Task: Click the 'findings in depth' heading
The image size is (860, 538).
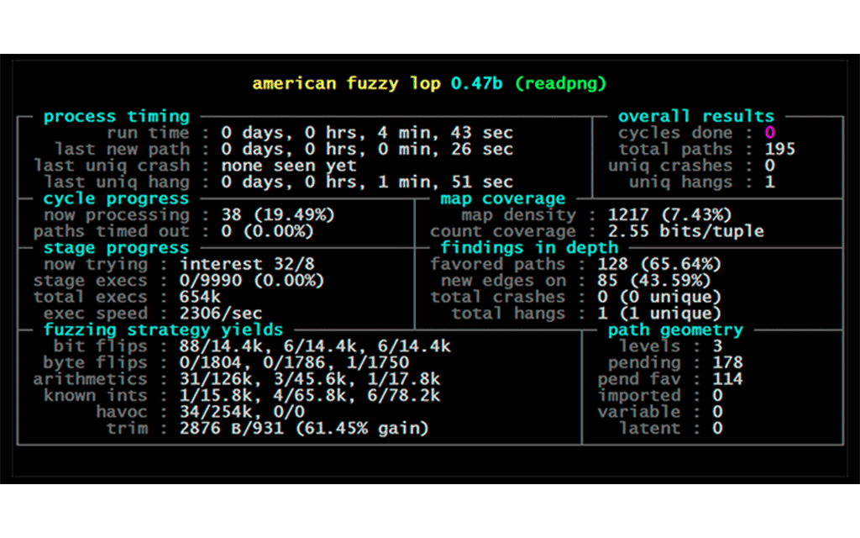Action: [x=529, y=248]
